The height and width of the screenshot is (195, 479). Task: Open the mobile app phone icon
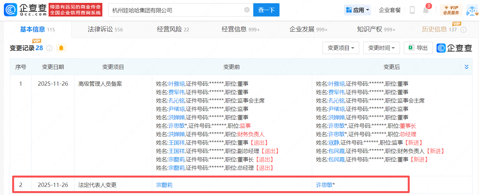[x=412, y=10]
